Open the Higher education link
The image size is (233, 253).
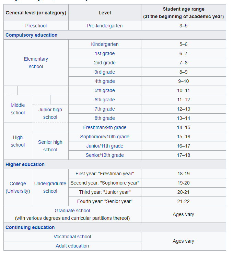tap(25, 164)
